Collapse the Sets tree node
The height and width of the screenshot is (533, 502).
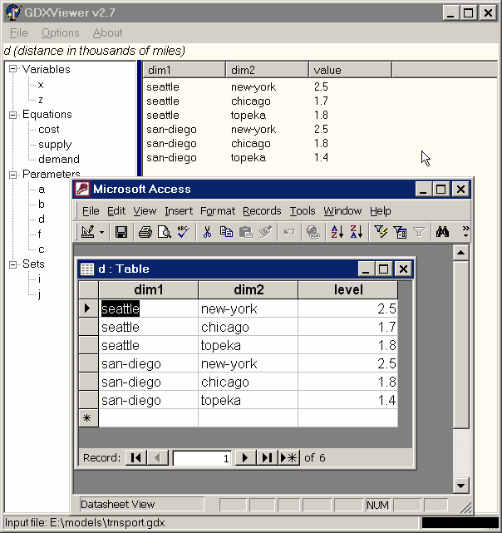coord(13,264)
